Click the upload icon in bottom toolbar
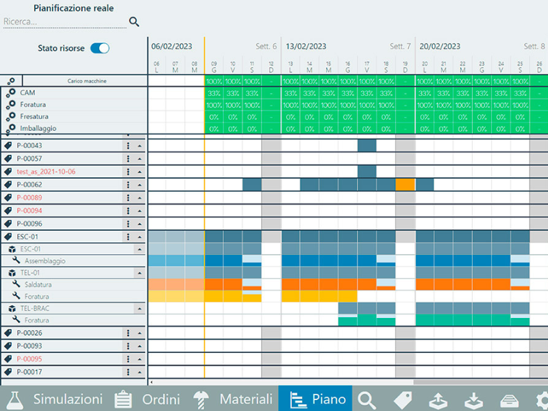This screenshot has height=411, width=548. click(438, 399)
